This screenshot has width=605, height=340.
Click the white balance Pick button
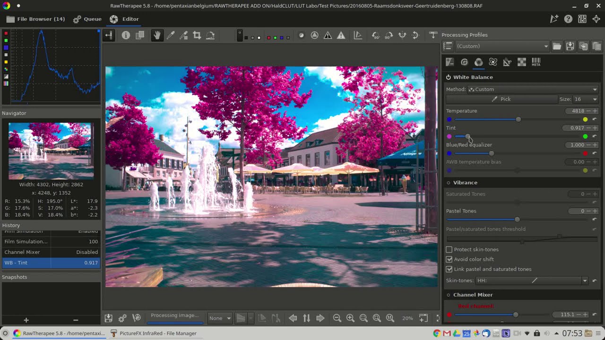[x=501, y=99]
